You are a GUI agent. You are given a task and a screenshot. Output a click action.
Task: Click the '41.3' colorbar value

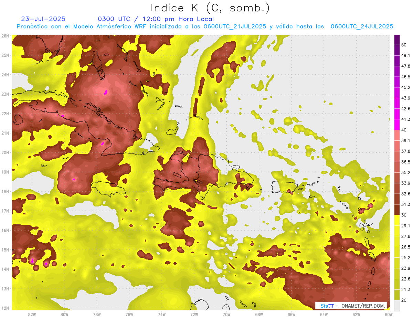click(x=406, y=119)
